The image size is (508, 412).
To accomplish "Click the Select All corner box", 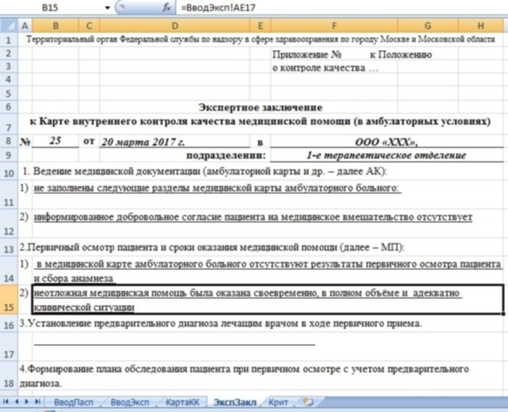I will click(x=7, y=26).
